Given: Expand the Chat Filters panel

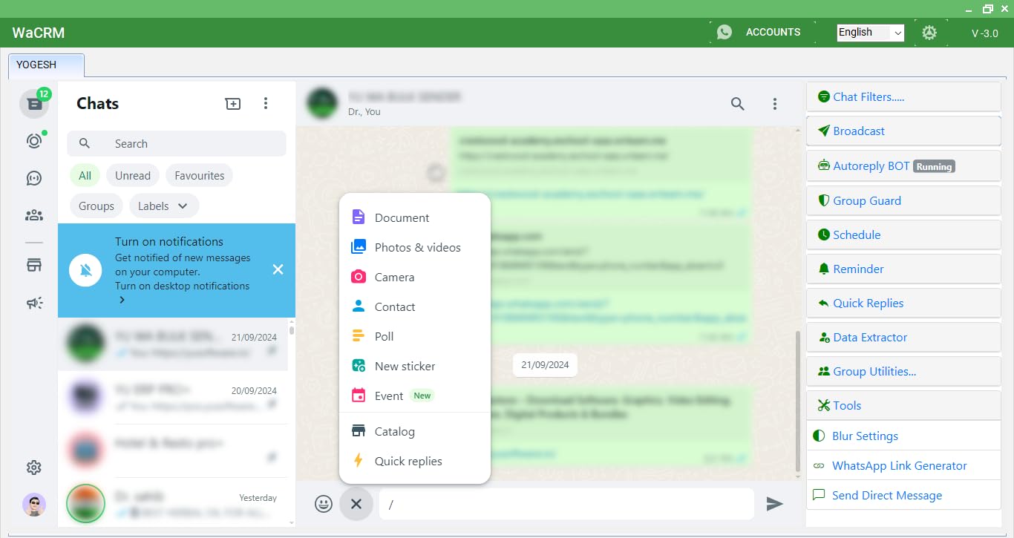Looking at the screenshot, I should tap(903, 96).
